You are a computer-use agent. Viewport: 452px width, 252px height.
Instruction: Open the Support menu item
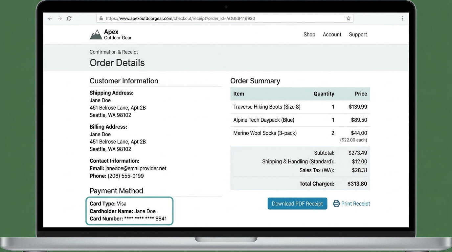[x=358, y=34]
